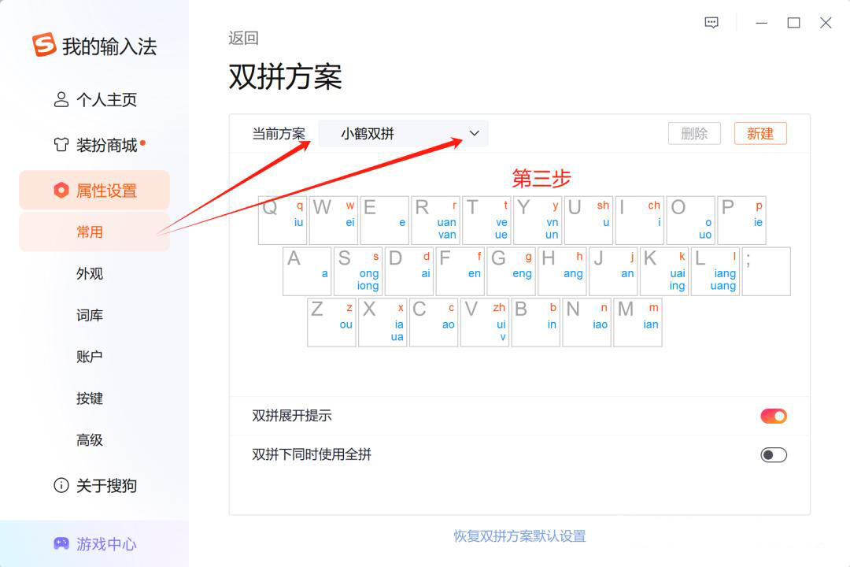This screenshot has height=567, width=850.
Task: Click the 删除 delete button
Action: click(x=694, y=133)
